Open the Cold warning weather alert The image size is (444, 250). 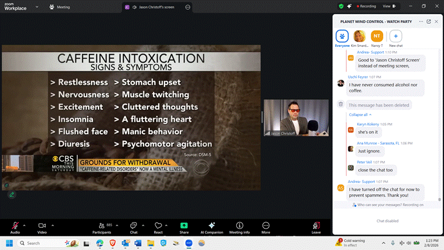click(351, 243)
